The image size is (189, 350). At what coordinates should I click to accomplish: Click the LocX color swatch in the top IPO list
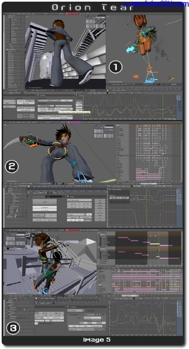point(177,96)
